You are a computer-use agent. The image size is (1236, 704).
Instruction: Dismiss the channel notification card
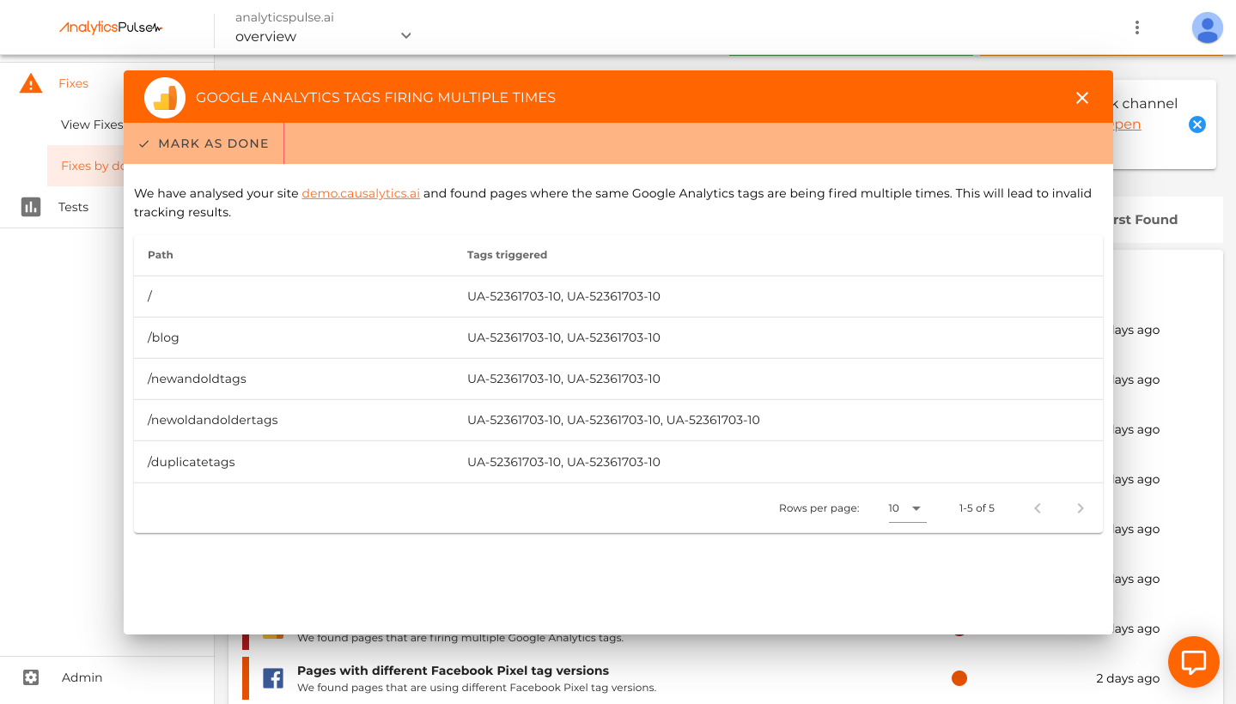tap(1196, 124)
